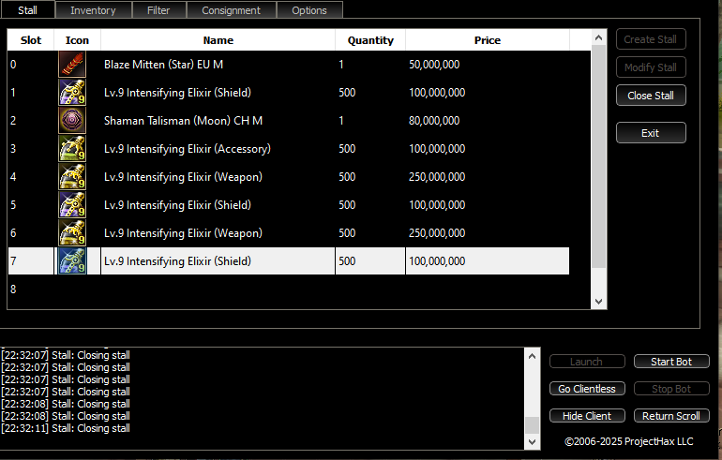Open the Filter tab
The image size is (722, 460).
tap(158, 10)
